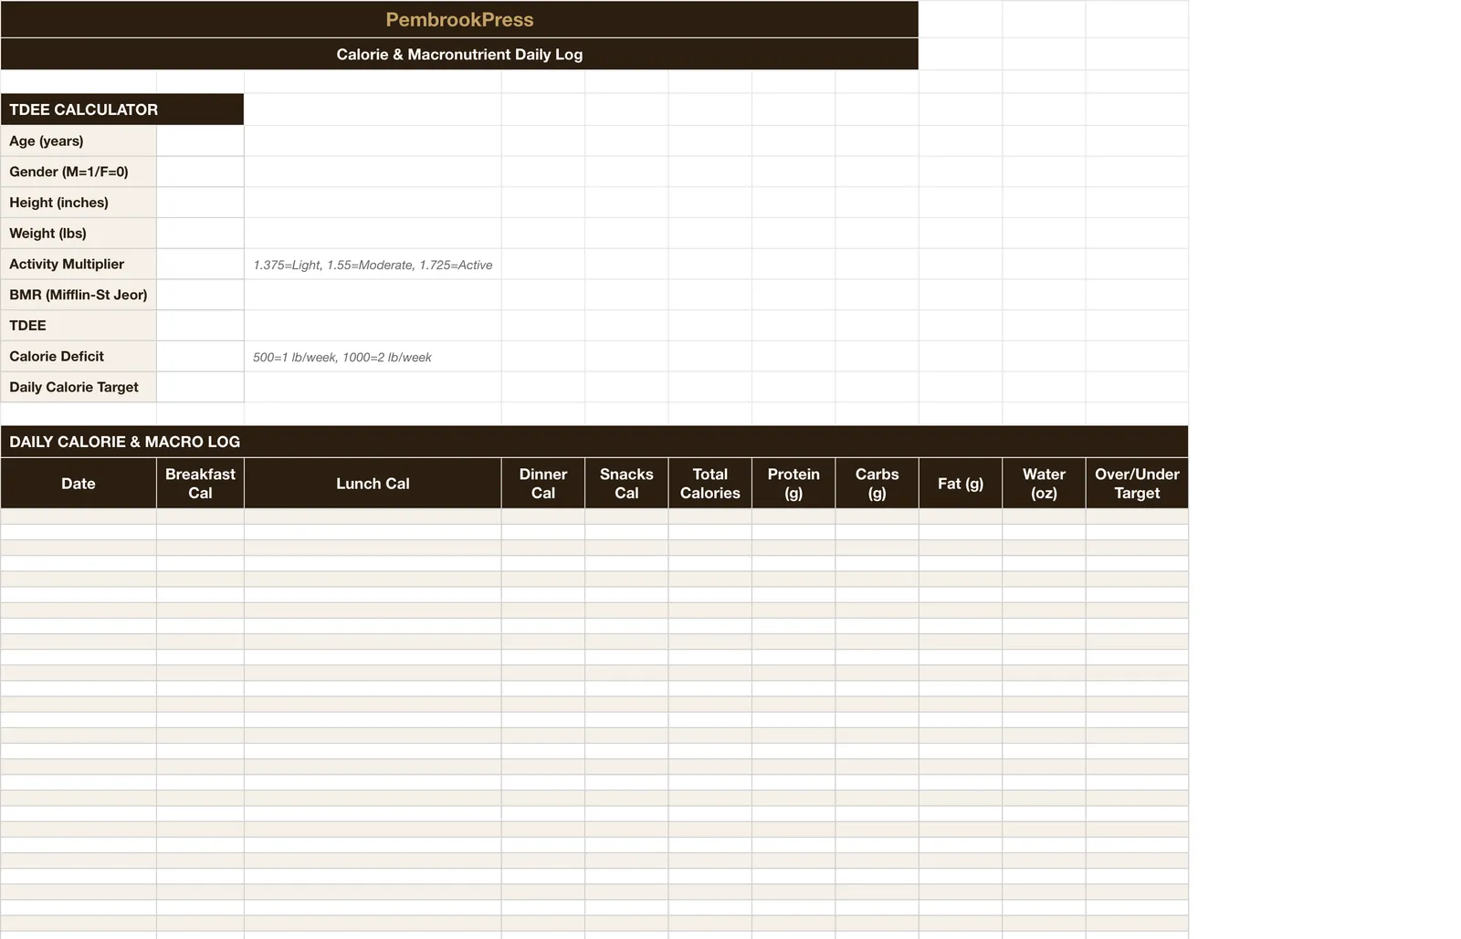Click the Age (years) value input cell

tap(200, 141)
